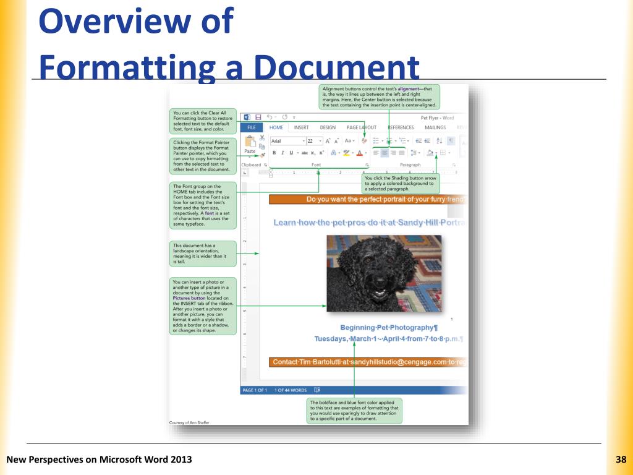Image resolution: width=633 pixels, height=475 pixels.
Task: Open the Clipboard pane launcher
Action: click(265, 165)
